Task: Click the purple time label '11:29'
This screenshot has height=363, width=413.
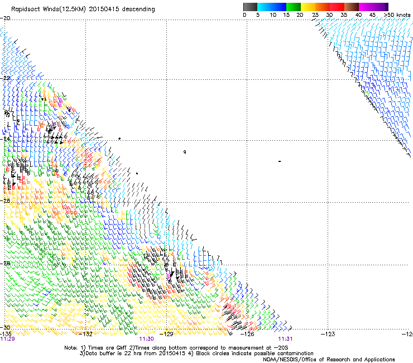Action: point(7,339)
